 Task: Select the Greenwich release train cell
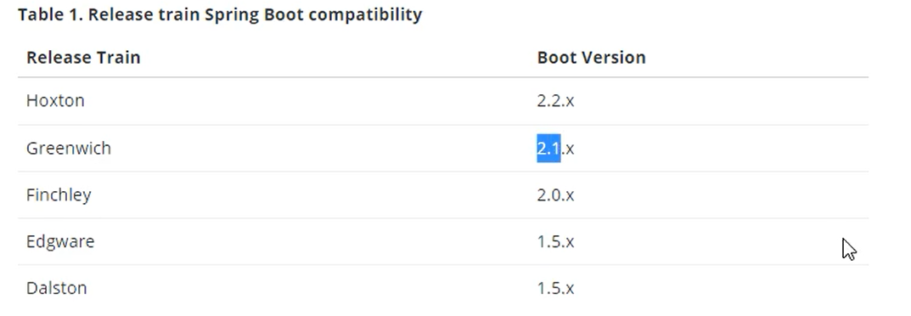click(69, 148)
